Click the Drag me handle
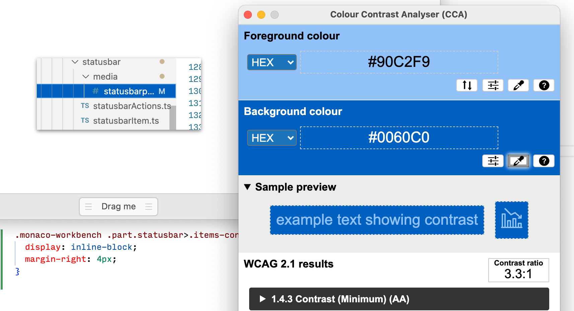This screenshot has height=311, width=574. pyautogui.click(x=118, y=206)
